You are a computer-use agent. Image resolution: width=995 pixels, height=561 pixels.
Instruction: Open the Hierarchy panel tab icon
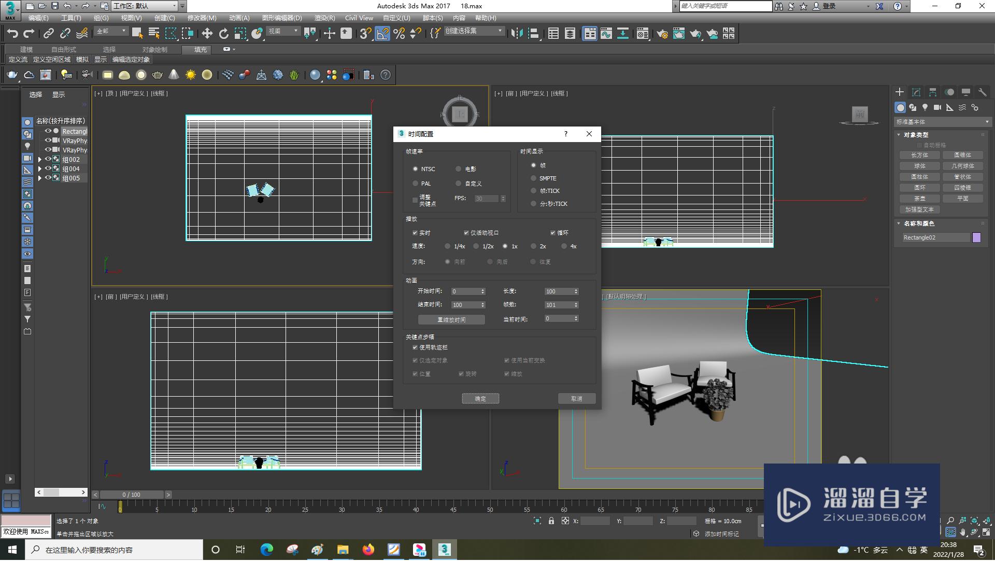(x=933, y=92)
